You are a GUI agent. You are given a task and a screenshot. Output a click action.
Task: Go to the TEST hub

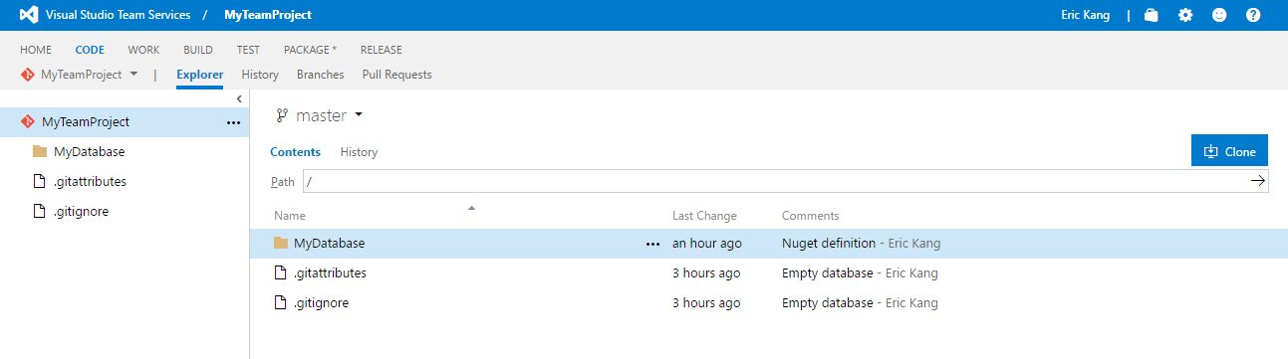point(248,50)
